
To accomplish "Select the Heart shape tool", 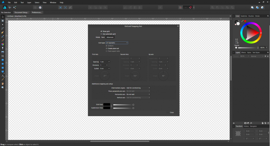I will point(3,72).
